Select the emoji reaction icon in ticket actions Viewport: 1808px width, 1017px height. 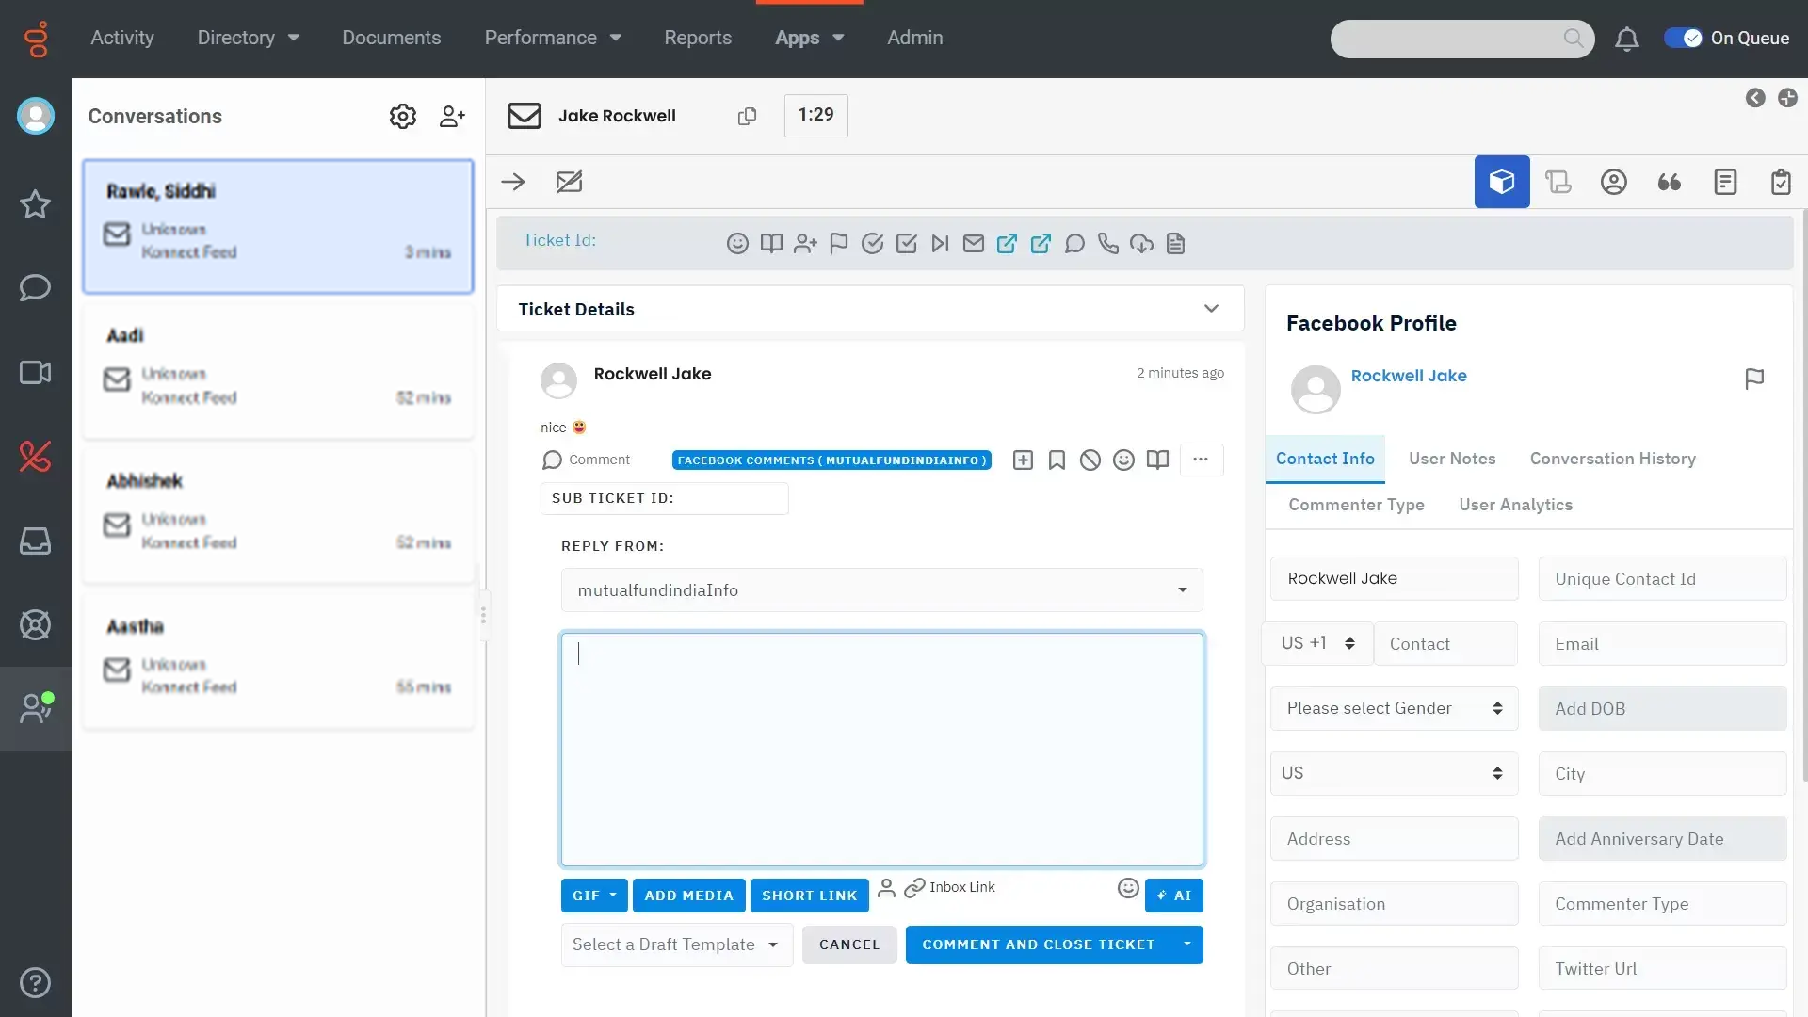point(738,243)
